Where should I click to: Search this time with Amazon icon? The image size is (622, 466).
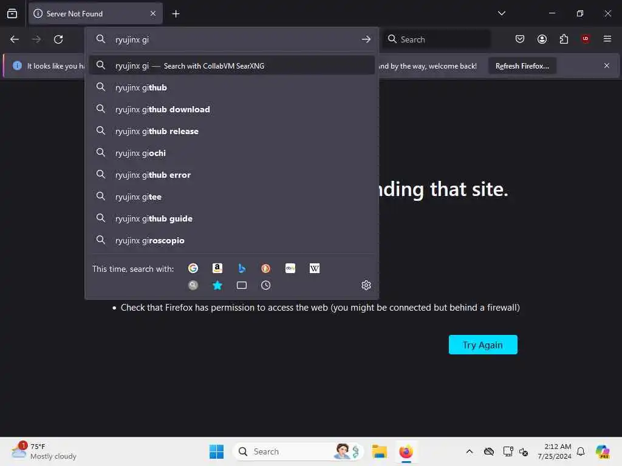[x=217, y=268]
